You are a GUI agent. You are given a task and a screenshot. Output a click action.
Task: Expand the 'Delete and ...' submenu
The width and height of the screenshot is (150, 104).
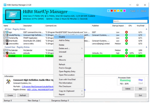pos(82,48)
